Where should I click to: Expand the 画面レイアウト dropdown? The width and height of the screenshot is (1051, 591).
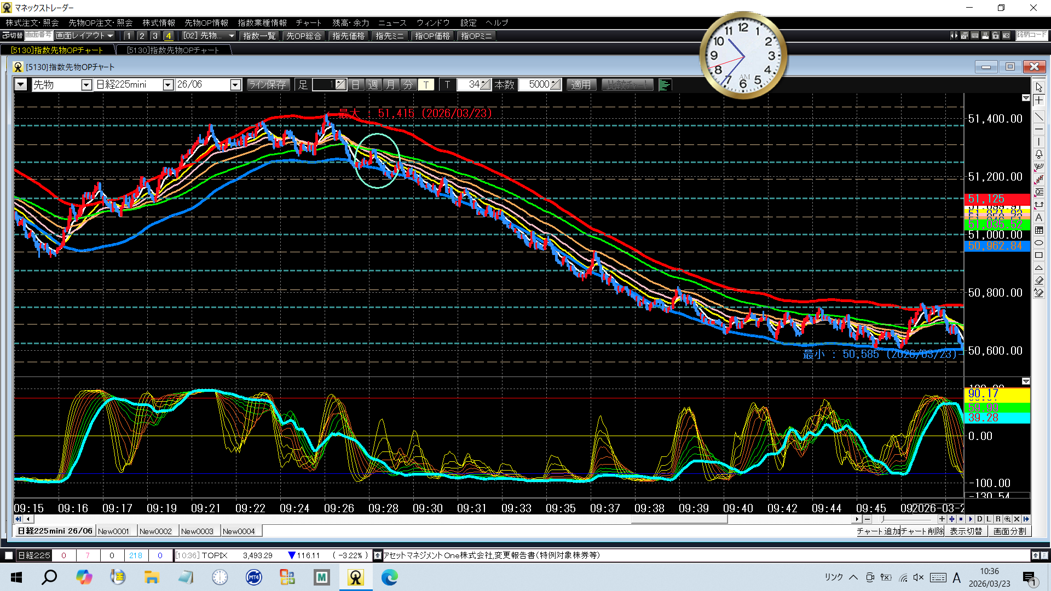(85, 36)
